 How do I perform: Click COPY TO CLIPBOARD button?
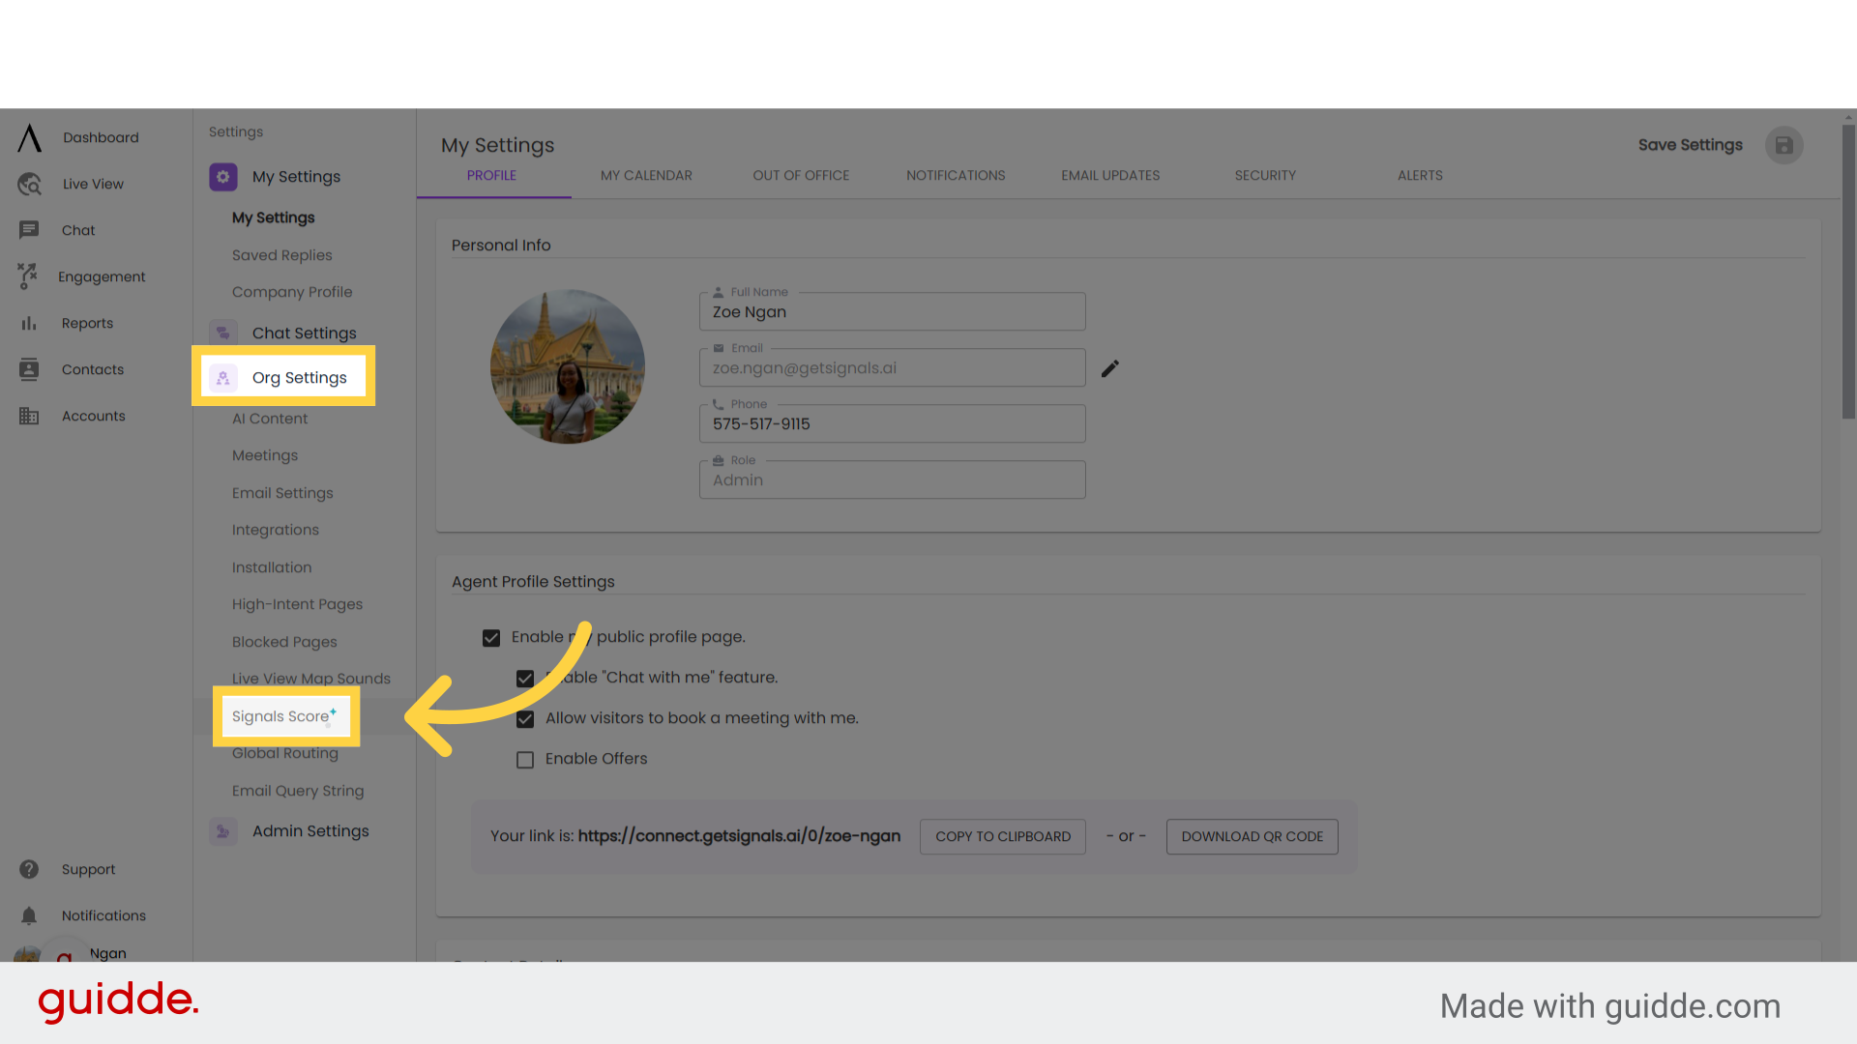click(x=1003, y=837)
